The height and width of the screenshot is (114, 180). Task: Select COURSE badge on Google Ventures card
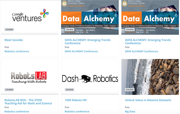(9, 30)
